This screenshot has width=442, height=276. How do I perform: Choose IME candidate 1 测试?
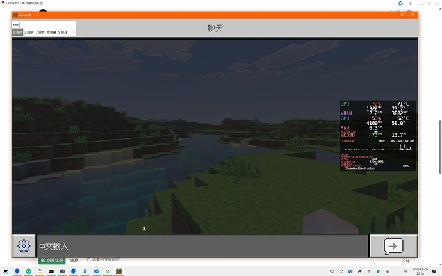click(17, 33)
